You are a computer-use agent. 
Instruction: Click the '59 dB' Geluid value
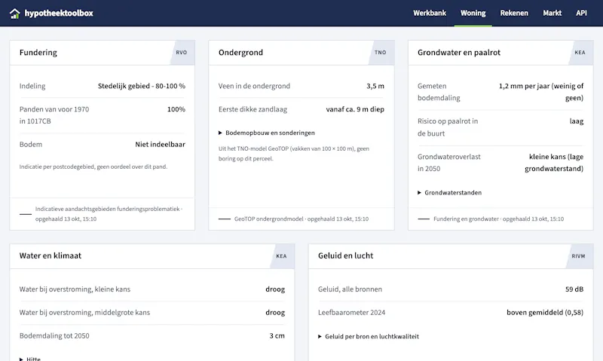(574, 289)
